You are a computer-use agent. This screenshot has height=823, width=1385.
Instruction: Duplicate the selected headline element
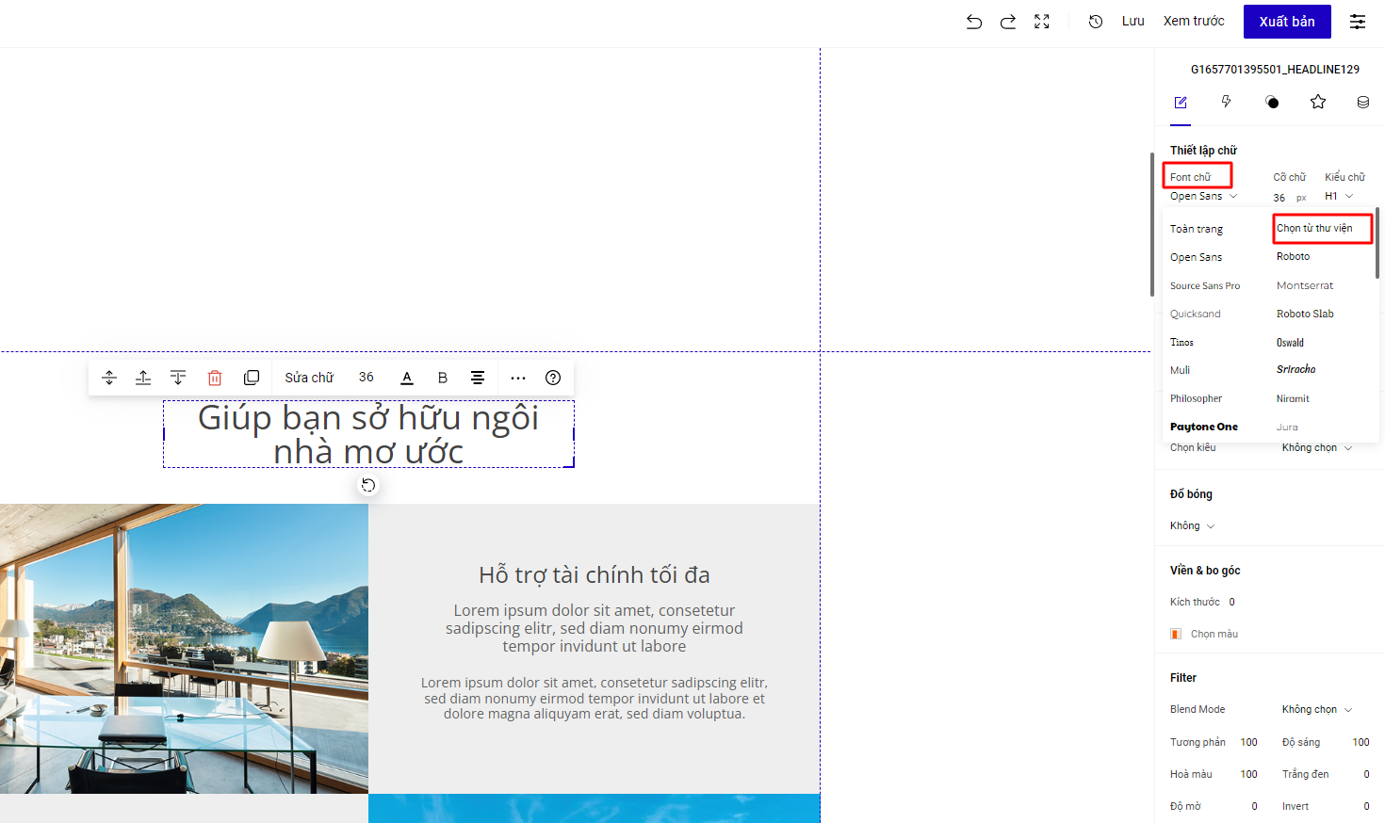252,378
